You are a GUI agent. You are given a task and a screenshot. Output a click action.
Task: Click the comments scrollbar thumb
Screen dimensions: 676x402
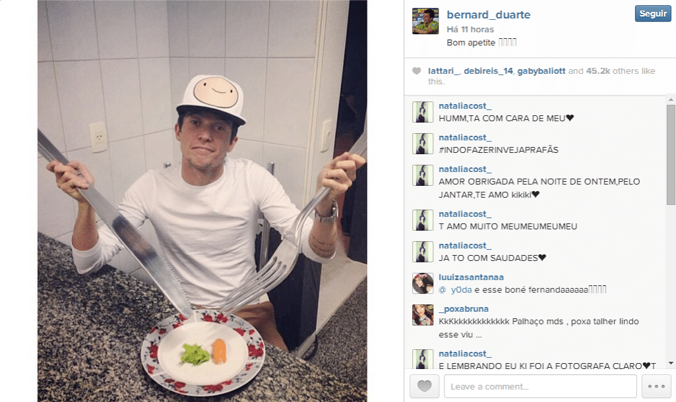pos(671,154)
